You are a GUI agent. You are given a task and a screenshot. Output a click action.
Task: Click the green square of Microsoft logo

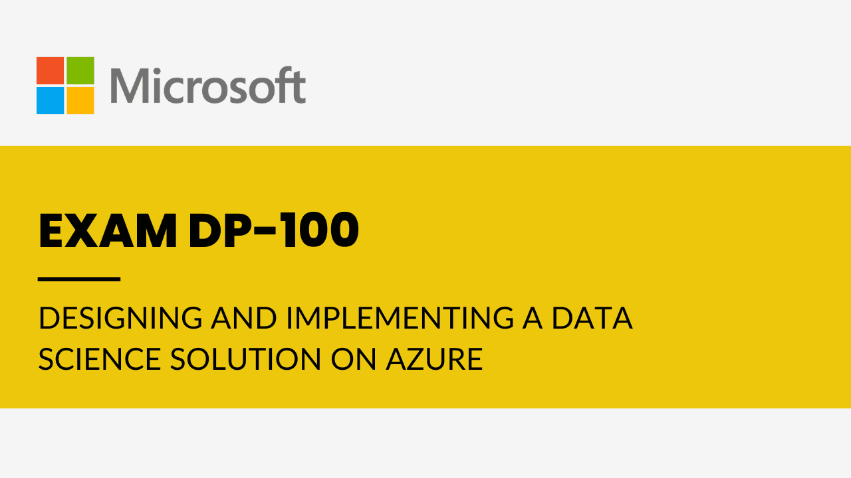point(80,70)
